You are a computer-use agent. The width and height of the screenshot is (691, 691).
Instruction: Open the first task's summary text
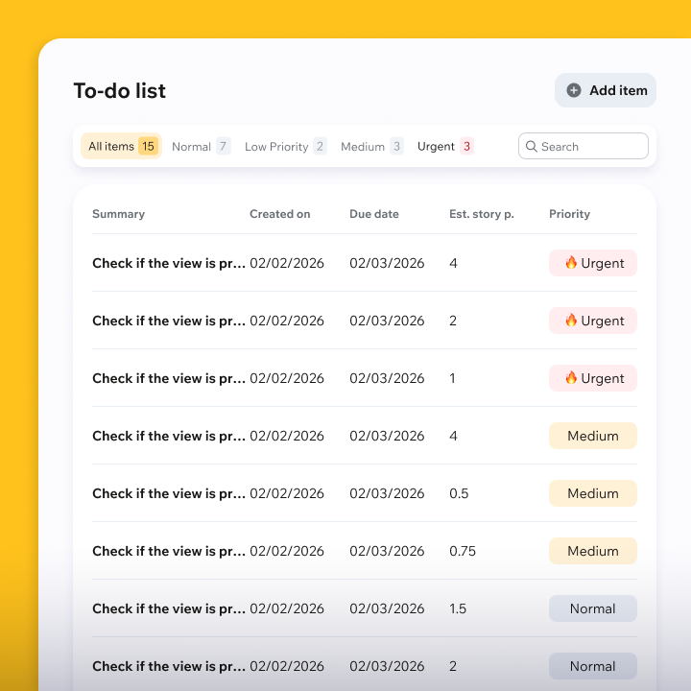click(x=169, y=263)
